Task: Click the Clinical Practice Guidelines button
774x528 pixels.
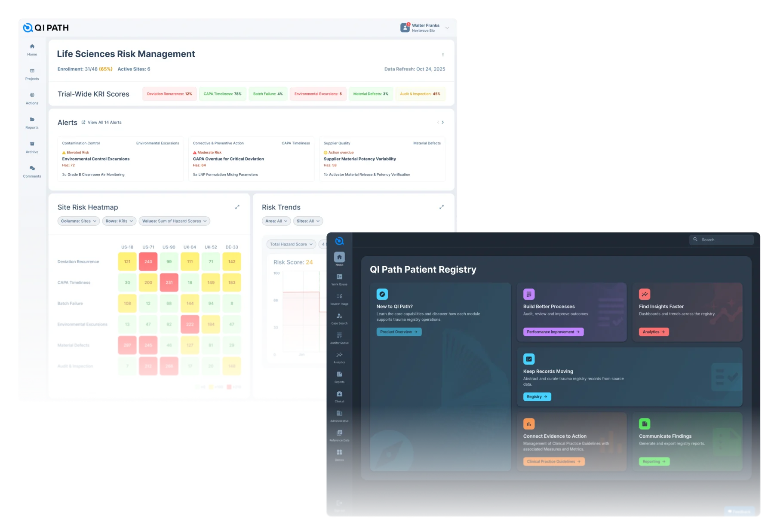Action: [x=554, y=461]
